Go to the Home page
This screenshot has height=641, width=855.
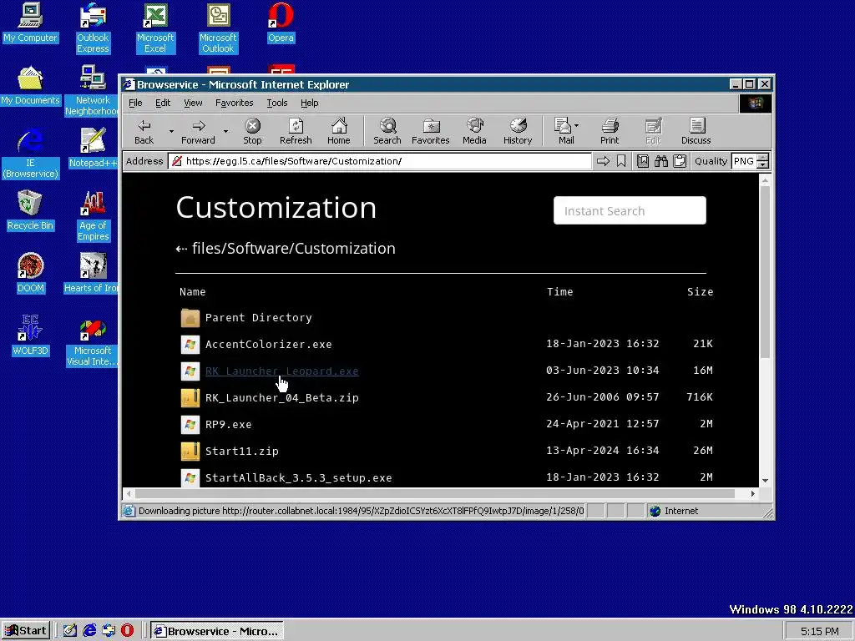(x=339, y=132)
